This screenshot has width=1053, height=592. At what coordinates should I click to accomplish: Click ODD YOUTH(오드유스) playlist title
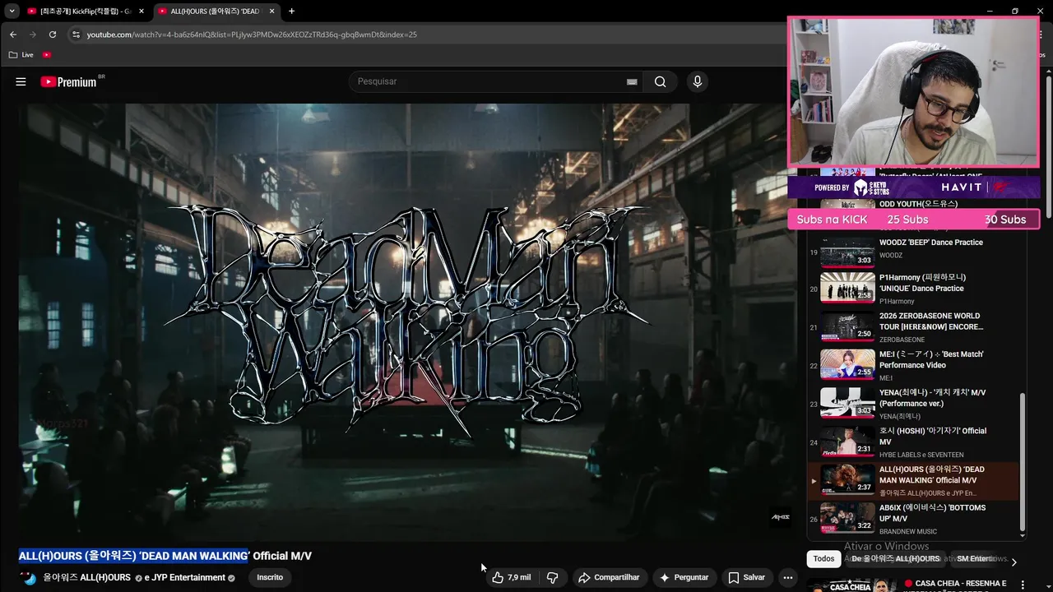pyautogui.click(x=918, y=204)
